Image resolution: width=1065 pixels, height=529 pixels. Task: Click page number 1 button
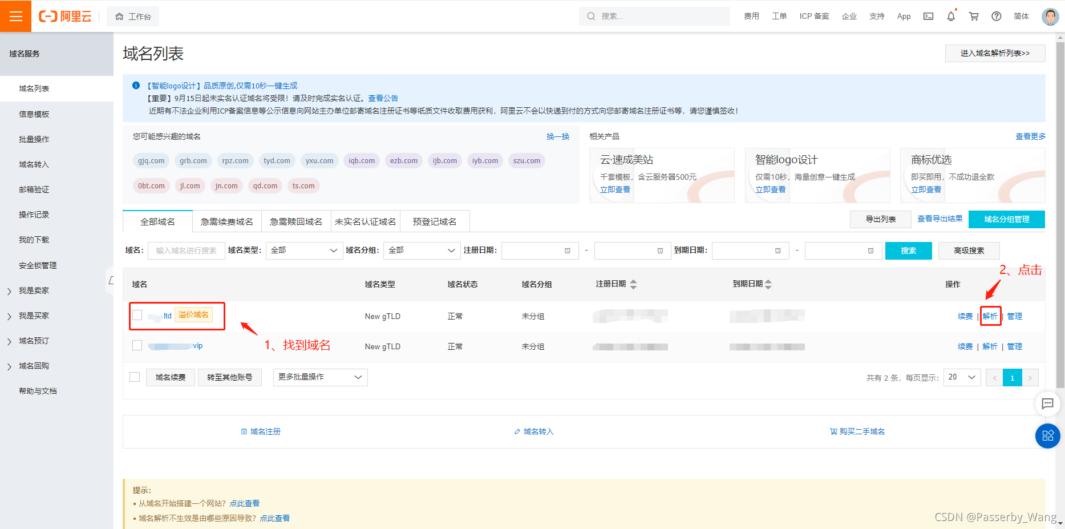[x=1013, y=378]
